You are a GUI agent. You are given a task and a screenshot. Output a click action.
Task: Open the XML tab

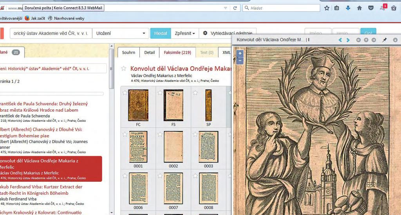[x=226, y=52]
